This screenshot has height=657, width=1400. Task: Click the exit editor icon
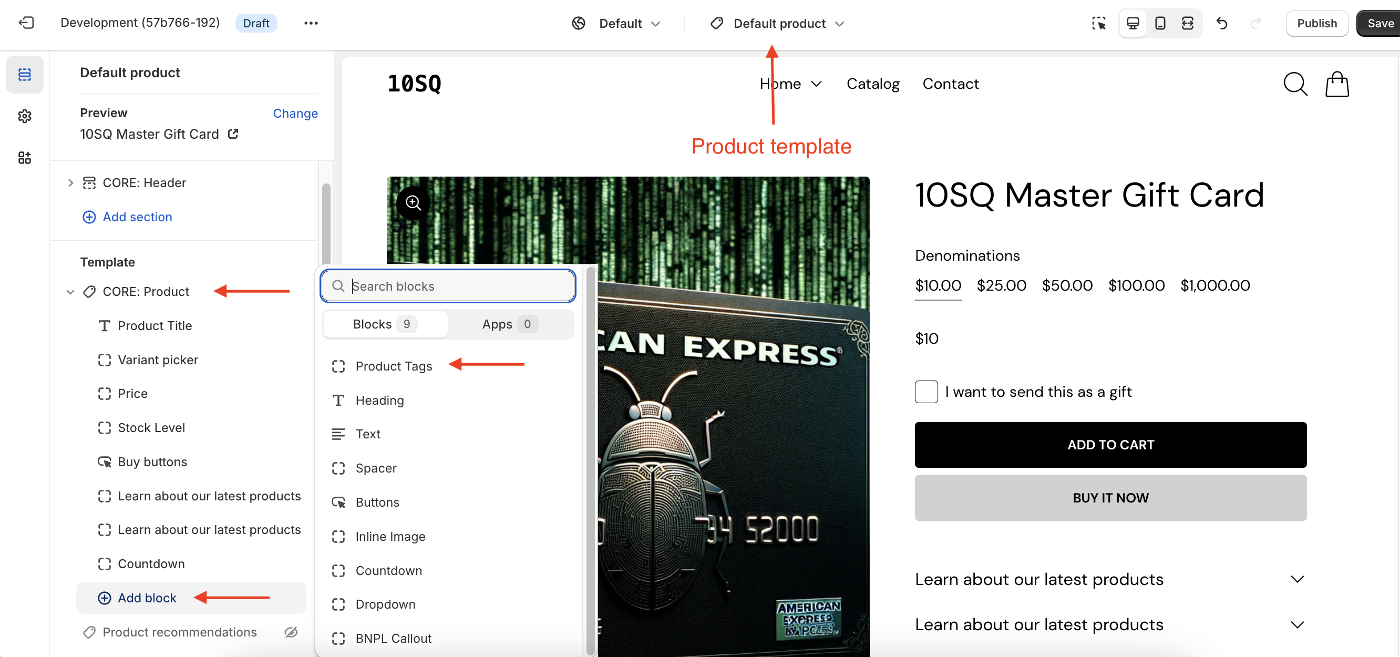click(x=26, y=23)
